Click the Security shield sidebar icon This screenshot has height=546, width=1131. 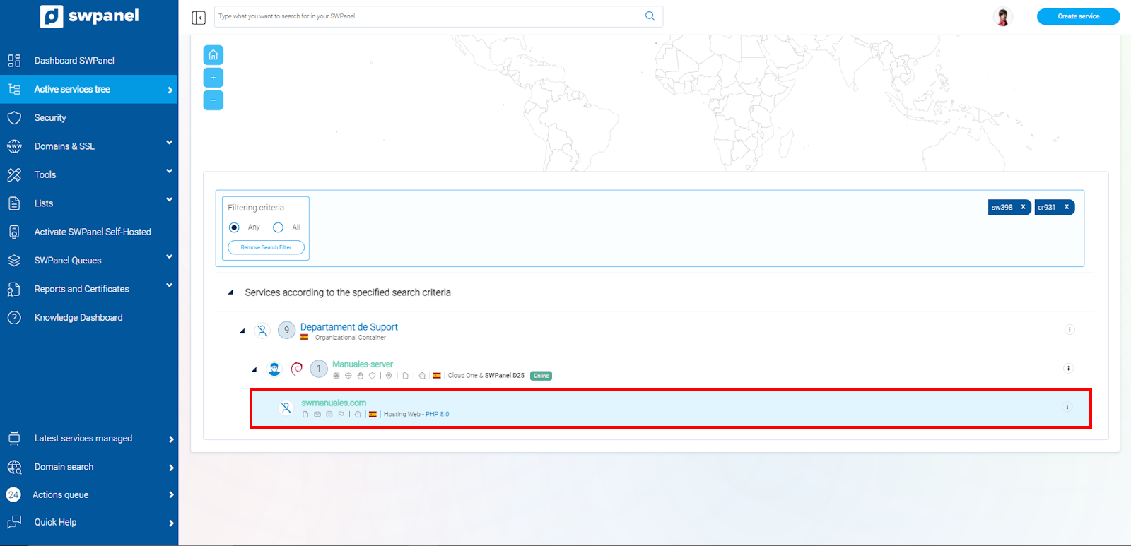[14, 118]
